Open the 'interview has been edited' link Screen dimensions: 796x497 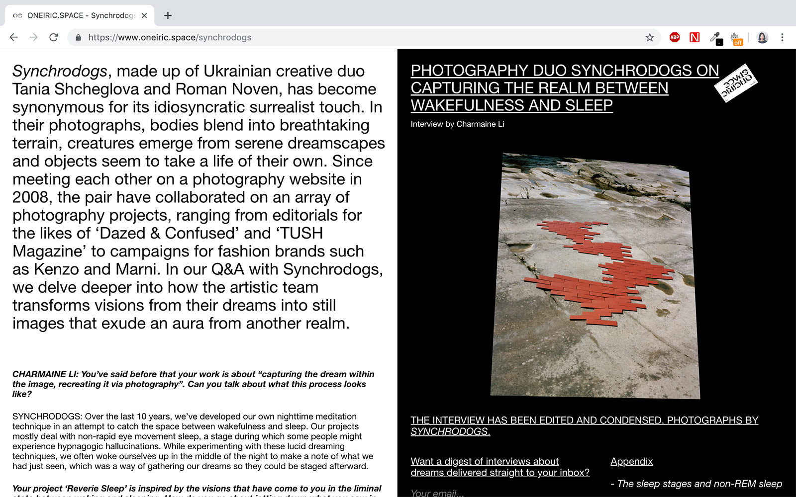(584, 426)
